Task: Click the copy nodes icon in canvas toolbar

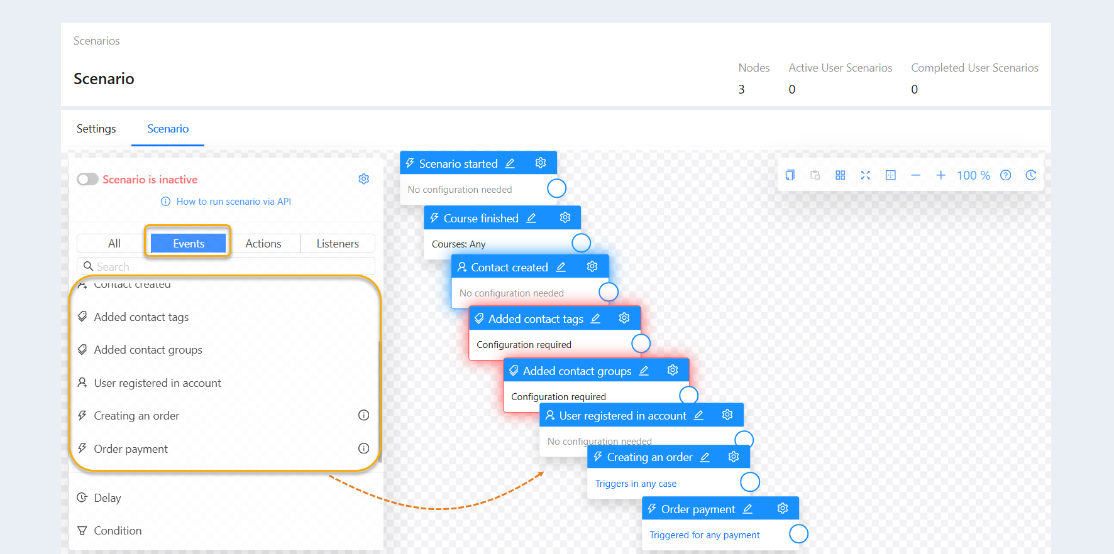Action: 790,175
